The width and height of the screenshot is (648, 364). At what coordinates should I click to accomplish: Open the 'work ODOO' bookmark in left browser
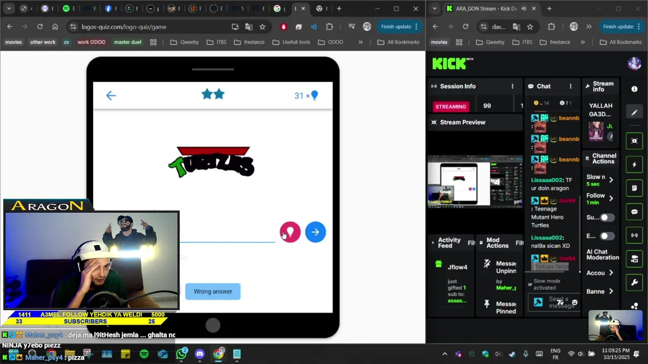91,42
